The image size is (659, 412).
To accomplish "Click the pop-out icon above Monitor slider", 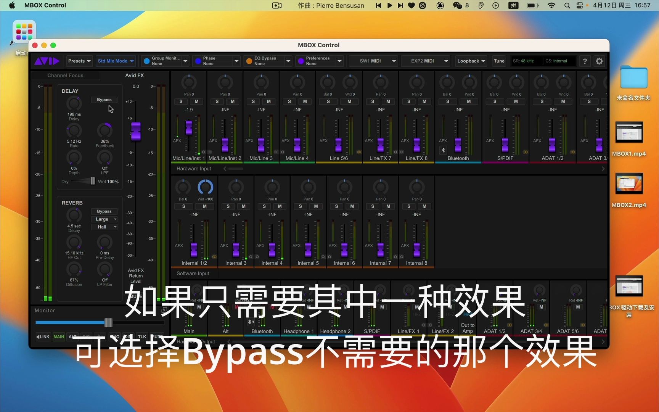I will (164, 310).
